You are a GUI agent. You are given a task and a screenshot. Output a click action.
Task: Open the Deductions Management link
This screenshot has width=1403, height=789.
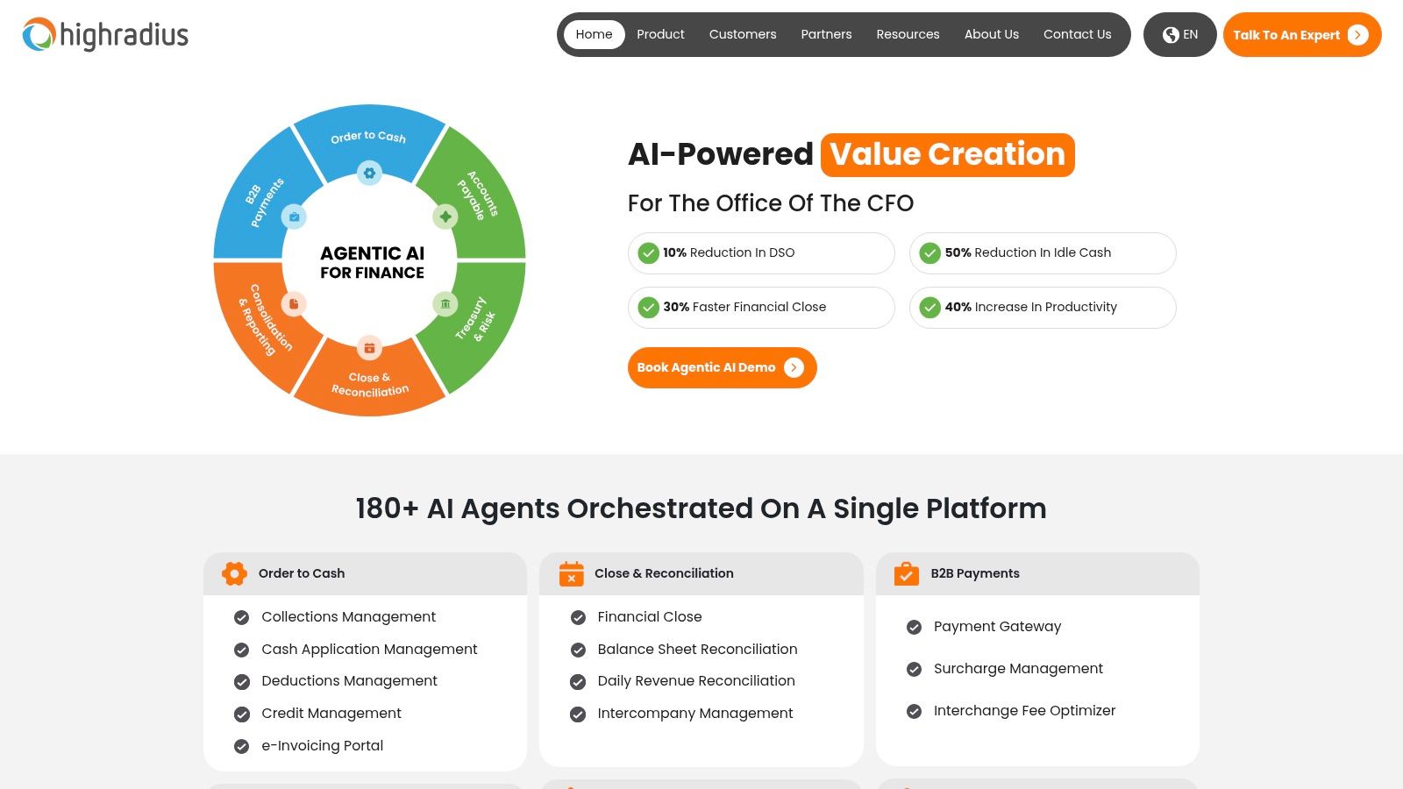[349, 681]
